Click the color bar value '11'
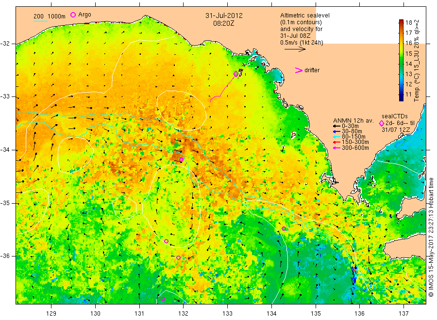 [x=408, y=95]
